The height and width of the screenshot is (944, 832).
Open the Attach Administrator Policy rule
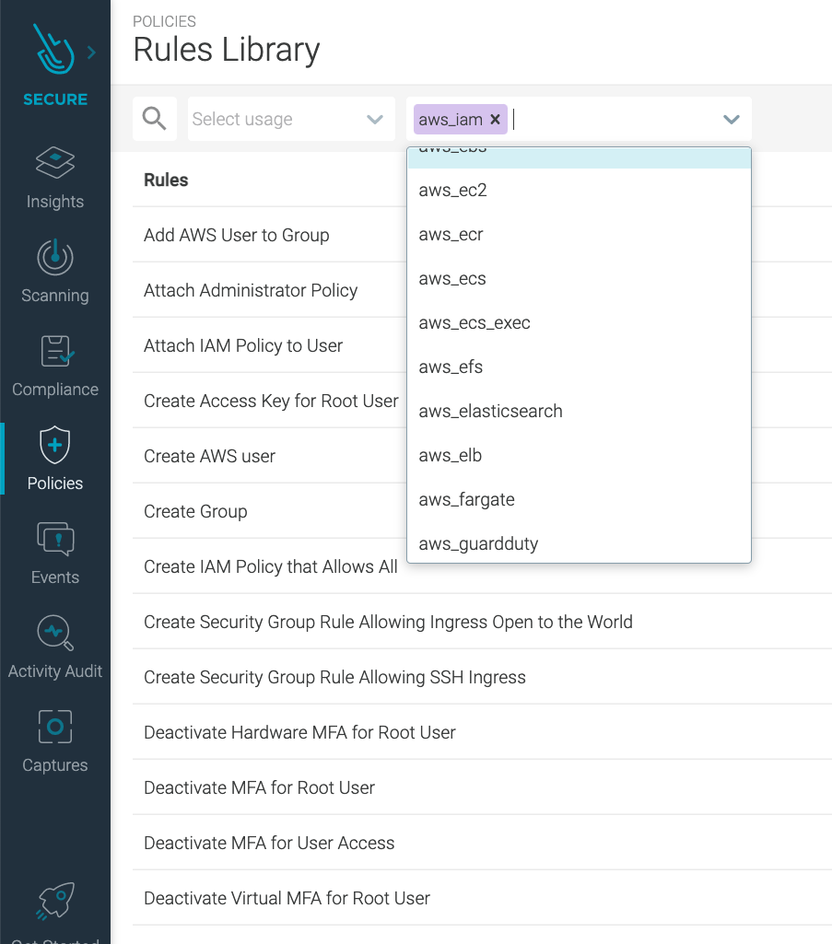coord(250,290)
